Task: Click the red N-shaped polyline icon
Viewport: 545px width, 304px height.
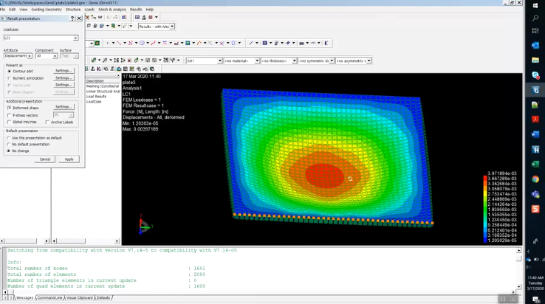Action: tap(130, 43)
